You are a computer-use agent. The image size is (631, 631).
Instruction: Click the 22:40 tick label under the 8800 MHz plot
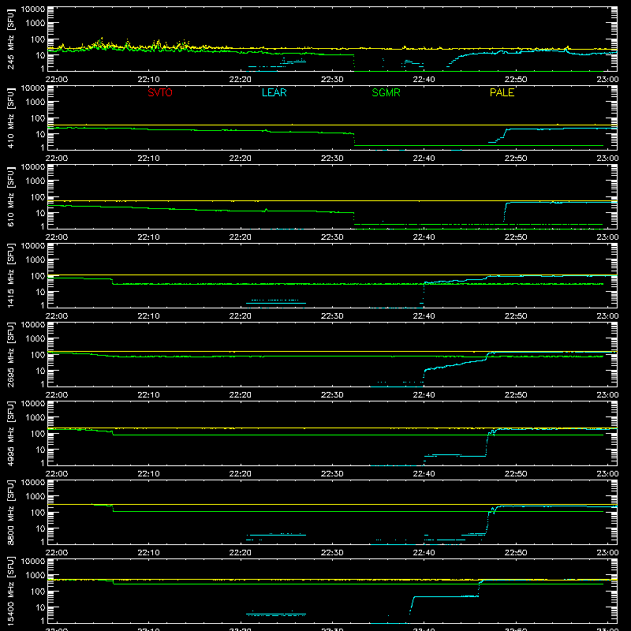[424, 553]
